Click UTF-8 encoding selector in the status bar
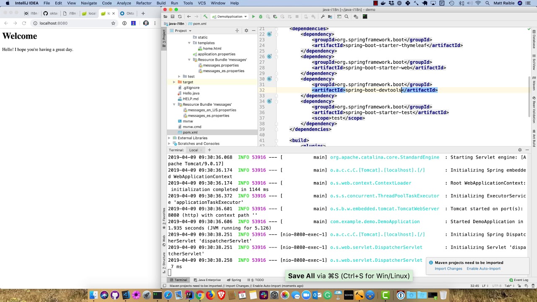 497,286
